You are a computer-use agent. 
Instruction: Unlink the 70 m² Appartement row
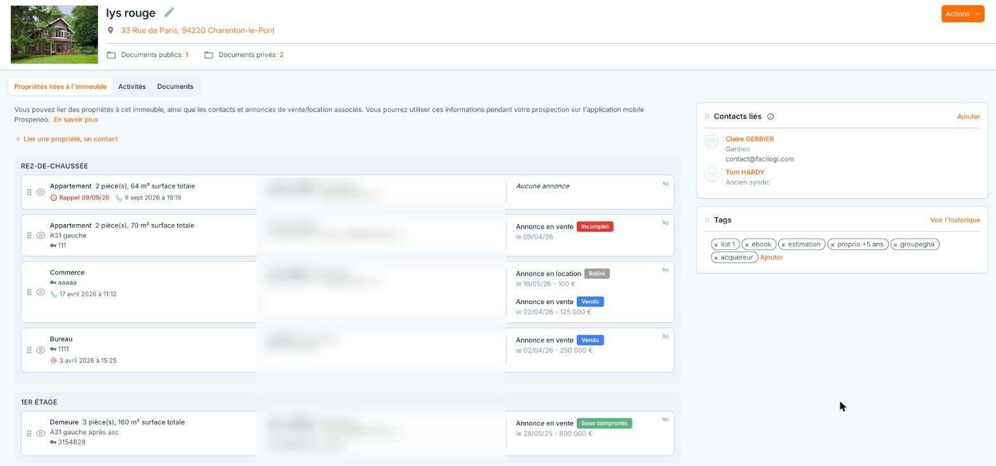pyautogui.click(x=666, y=223)
